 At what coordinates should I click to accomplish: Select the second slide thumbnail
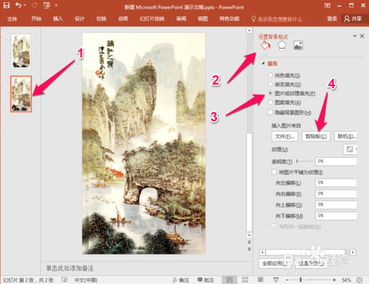(21, 94)
